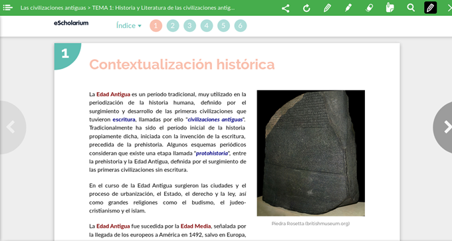Click 'Edad Antigua' in the first paragraph

113,94
